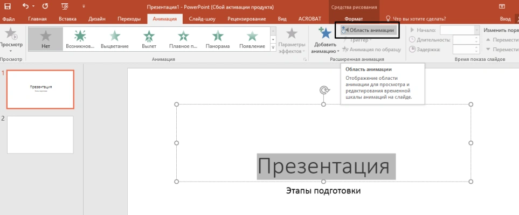The image size is (519, 215).
Task: Open the Файл menu
Action: 8,19
